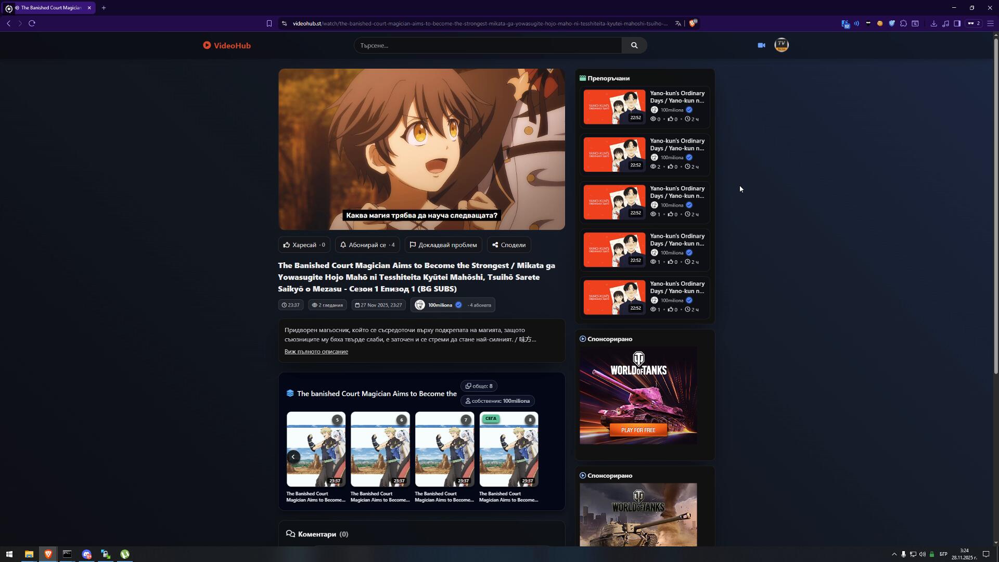999x562 pixels.
Task: Click the Сподели share button
Action: 509,245
